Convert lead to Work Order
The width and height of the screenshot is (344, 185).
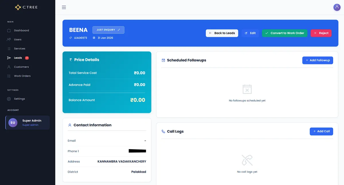coord(285,33)
